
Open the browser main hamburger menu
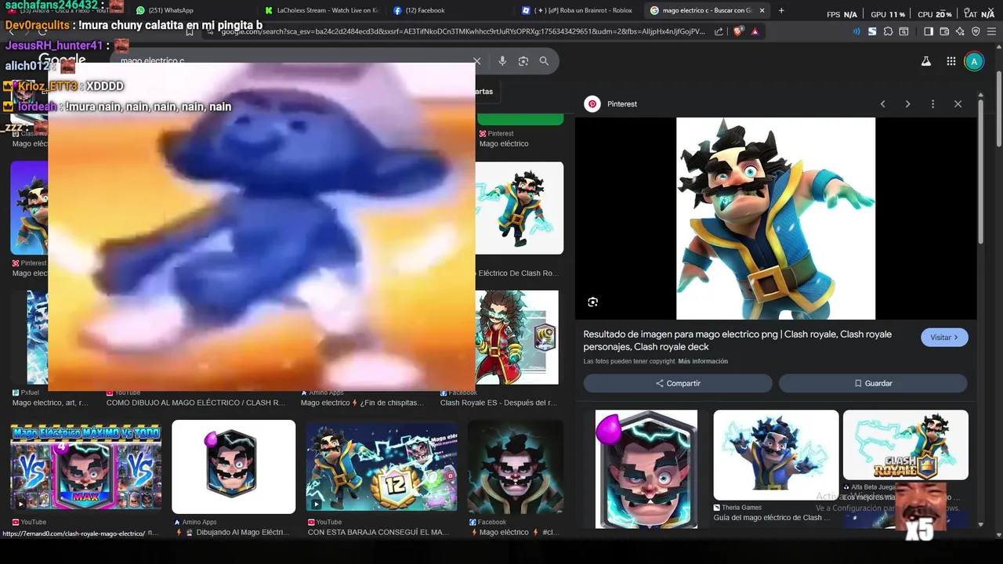[x=992, y=32]
